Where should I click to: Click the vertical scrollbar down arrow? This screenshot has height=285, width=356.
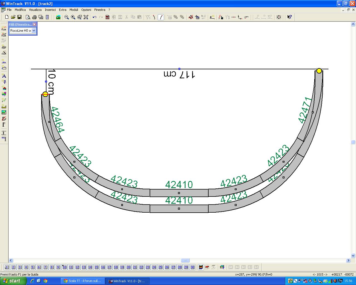coord(353,255)
